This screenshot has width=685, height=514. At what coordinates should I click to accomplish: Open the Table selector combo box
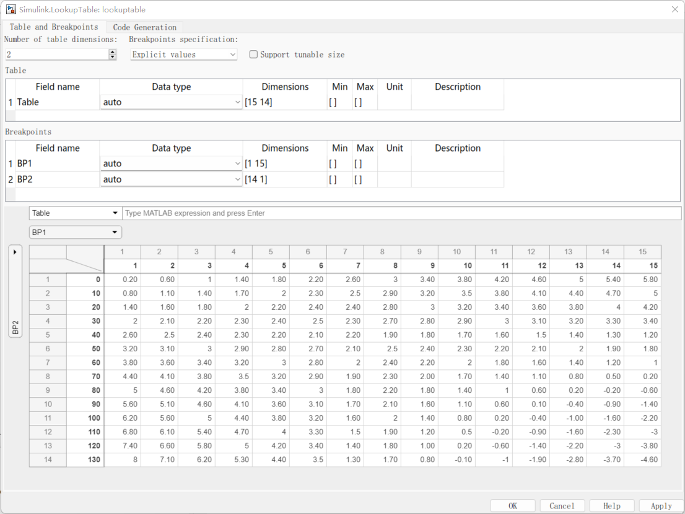click(x=75, y=213)
